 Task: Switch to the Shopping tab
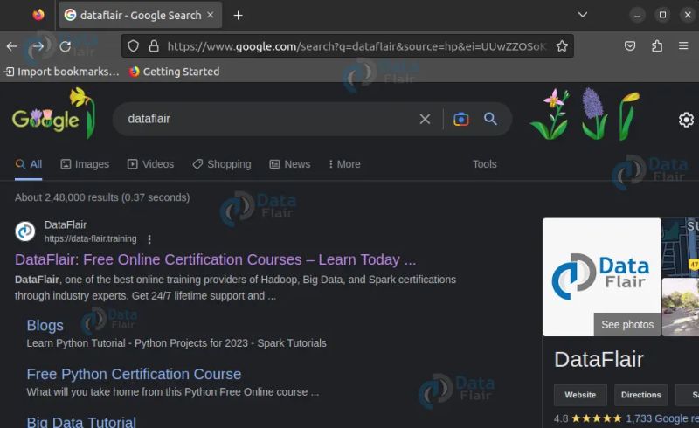[222, 164]
